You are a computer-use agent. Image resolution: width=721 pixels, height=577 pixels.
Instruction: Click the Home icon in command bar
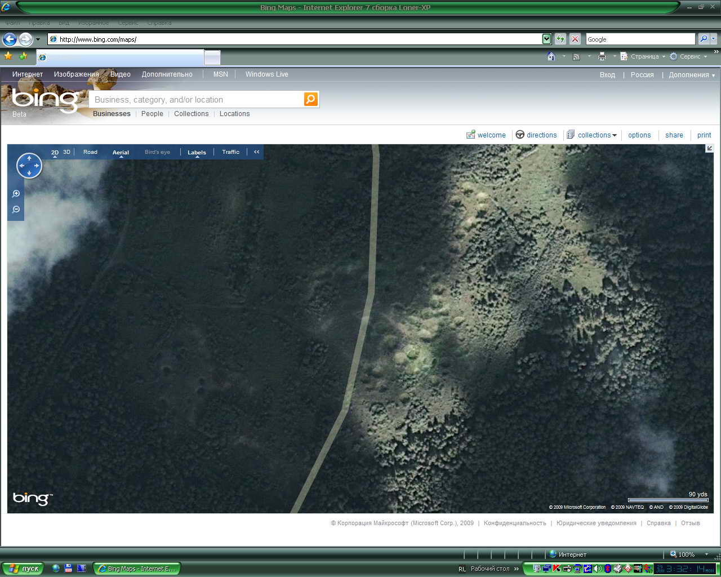551,56
